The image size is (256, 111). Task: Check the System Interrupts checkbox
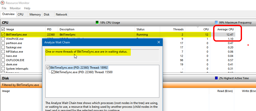coord(3,69)
